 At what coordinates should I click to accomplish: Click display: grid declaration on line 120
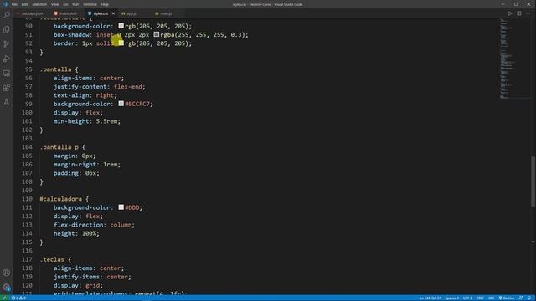(78, 285)
